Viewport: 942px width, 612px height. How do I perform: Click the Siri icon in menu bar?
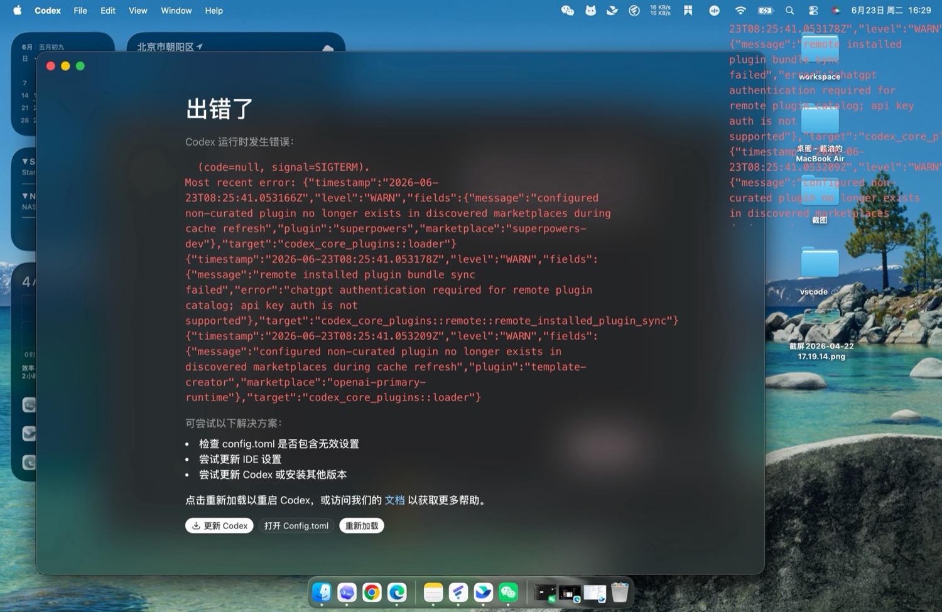pos(836,11)
